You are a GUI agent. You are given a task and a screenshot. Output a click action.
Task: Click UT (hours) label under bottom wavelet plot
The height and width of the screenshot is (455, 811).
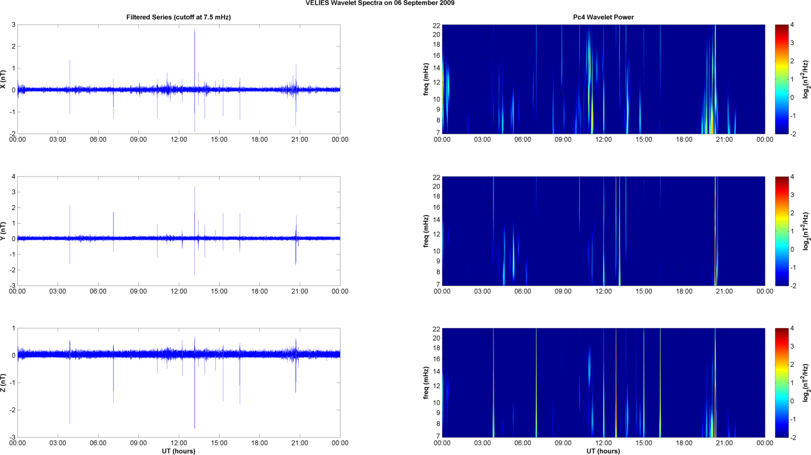[603, 451]
